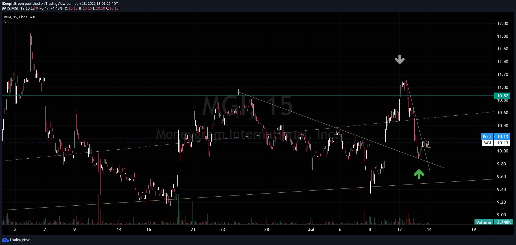This screenshot has width=516, height=245.
Task: Click the 11.40 price axis label
Action: pyautogui.click(x=502, y=62)
